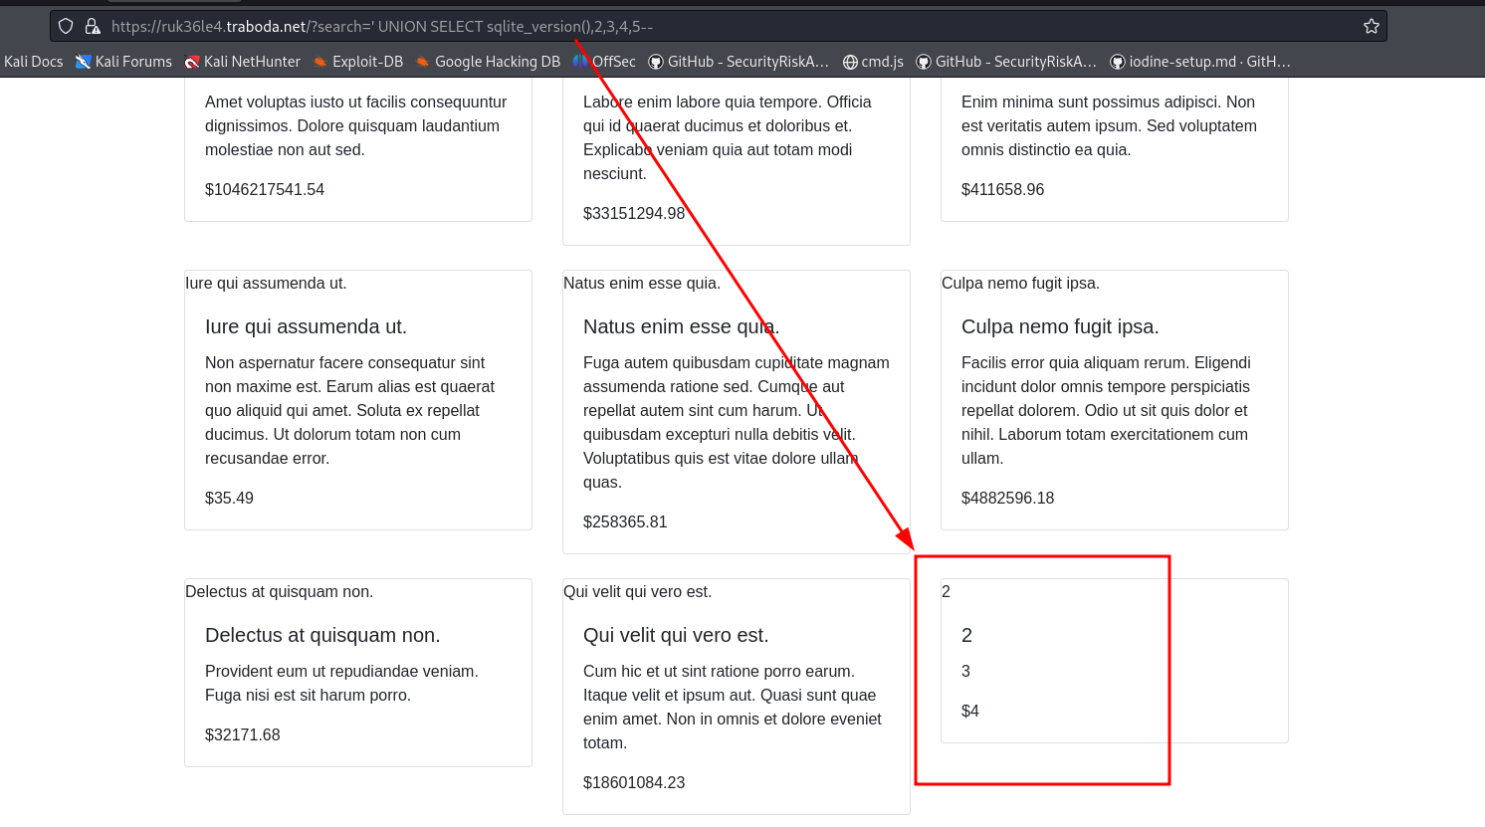Click the price $33151294.98
Screen dimensions: 1485x827
(634, 213)
